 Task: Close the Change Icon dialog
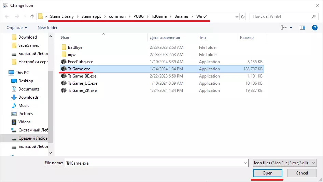(318, 5)
